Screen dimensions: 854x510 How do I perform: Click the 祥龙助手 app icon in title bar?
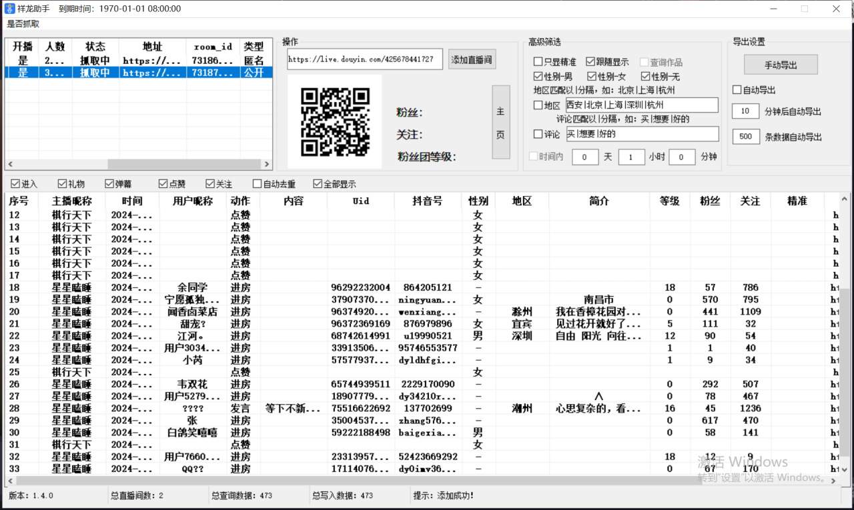pos(10,9)
